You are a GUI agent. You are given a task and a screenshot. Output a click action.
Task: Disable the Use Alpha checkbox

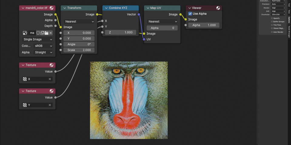click(x=190, y=14)
